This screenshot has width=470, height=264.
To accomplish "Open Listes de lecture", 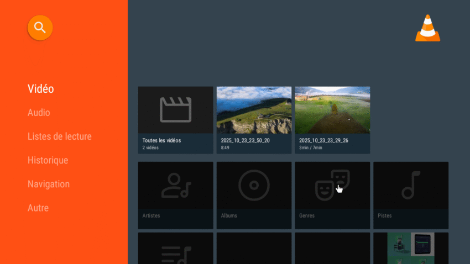I will point(60,136).
